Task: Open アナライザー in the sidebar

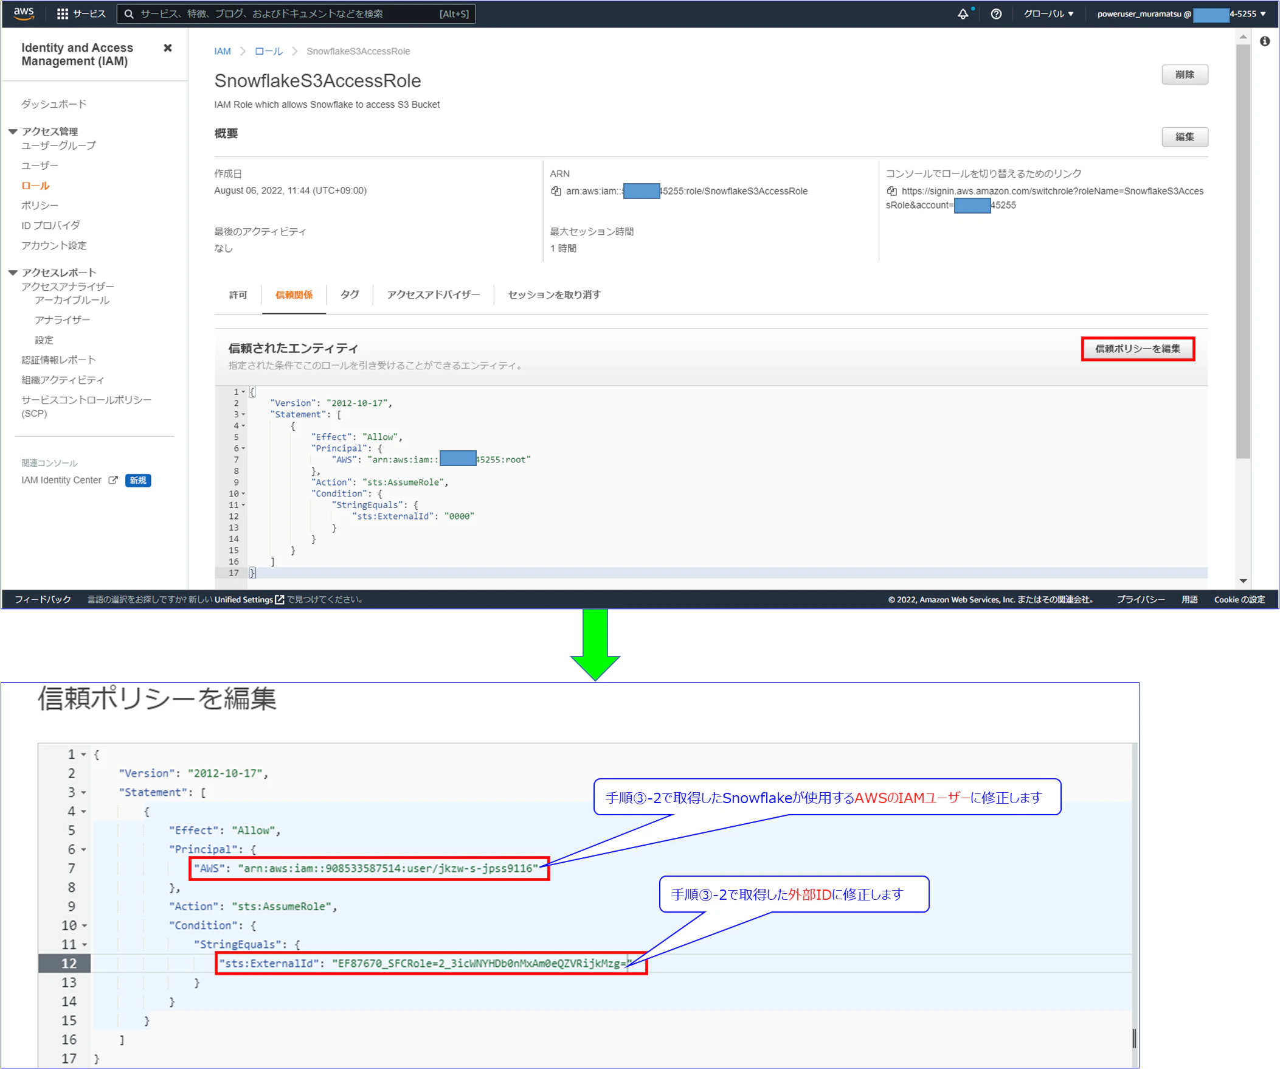Action: click(x=62, y=320)
